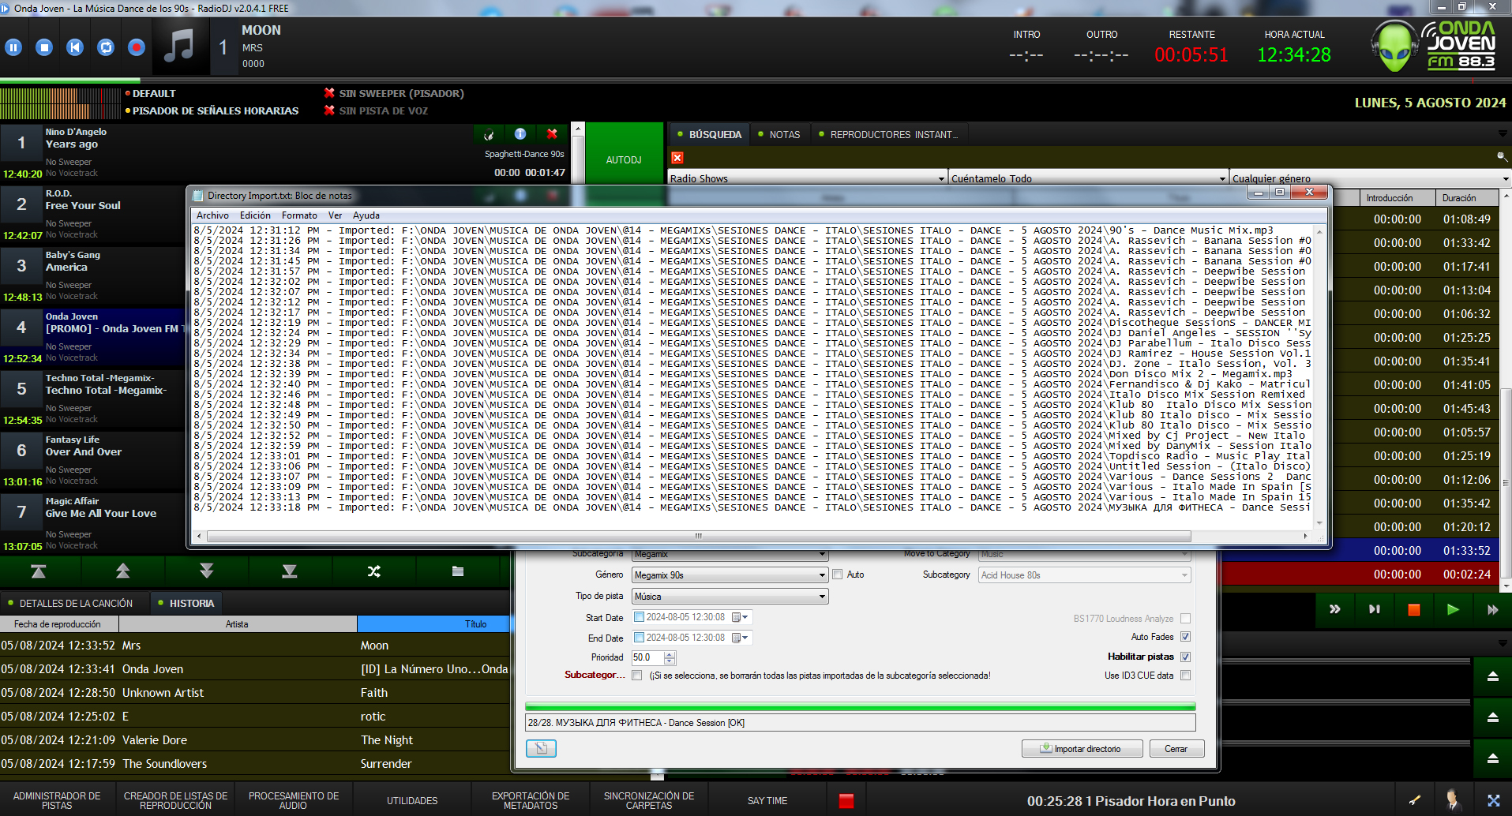Toggle the Use ID3 CUE data checkbox

coord(1185,676)
